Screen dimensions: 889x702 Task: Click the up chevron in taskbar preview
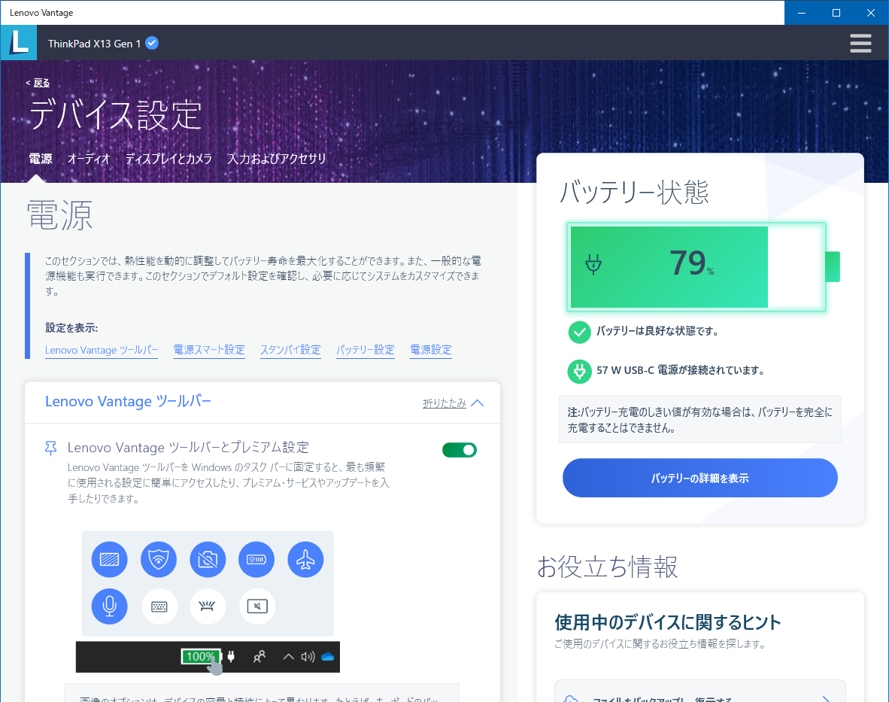pyautogui.click(x=288, y=657)
